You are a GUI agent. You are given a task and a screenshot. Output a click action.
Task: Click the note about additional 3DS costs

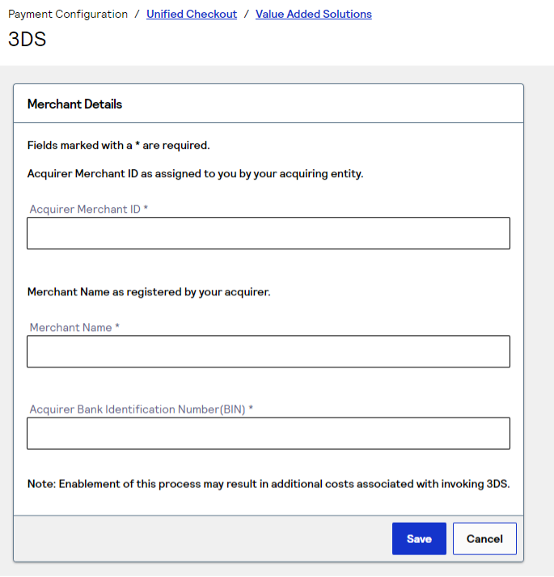[x=269, y=484]
